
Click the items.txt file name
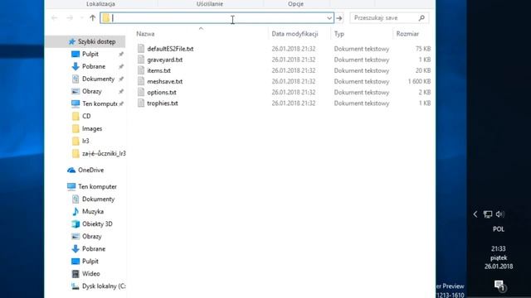(x=158, y=70)
